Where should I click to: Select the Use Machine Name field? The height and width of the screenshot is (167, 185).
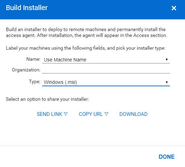click(106, 60)
